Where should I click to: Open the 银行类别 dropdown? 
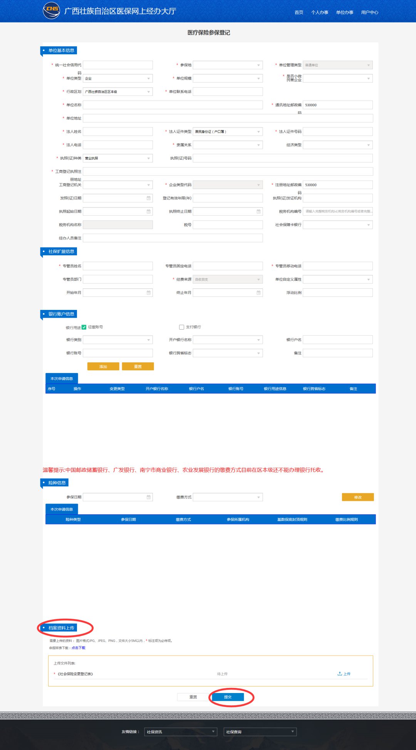[118, 340]
